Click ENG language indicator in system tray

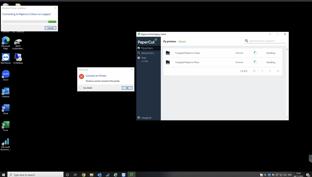(x=290, y=175)
